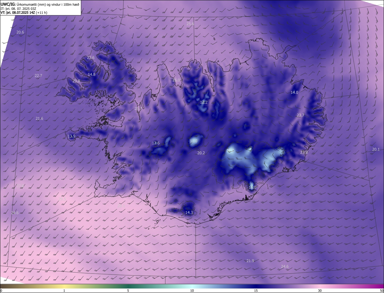Click the 20.6 value label

point(20,32)
